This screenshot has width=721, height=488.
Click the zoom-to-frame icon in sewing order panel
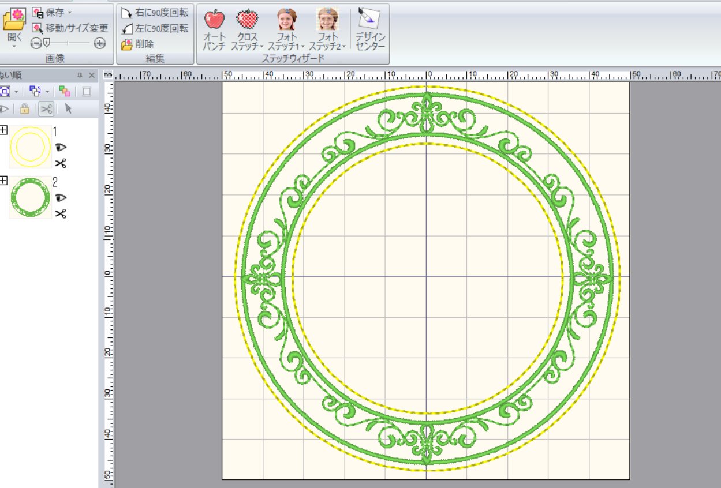pos(5,91)
